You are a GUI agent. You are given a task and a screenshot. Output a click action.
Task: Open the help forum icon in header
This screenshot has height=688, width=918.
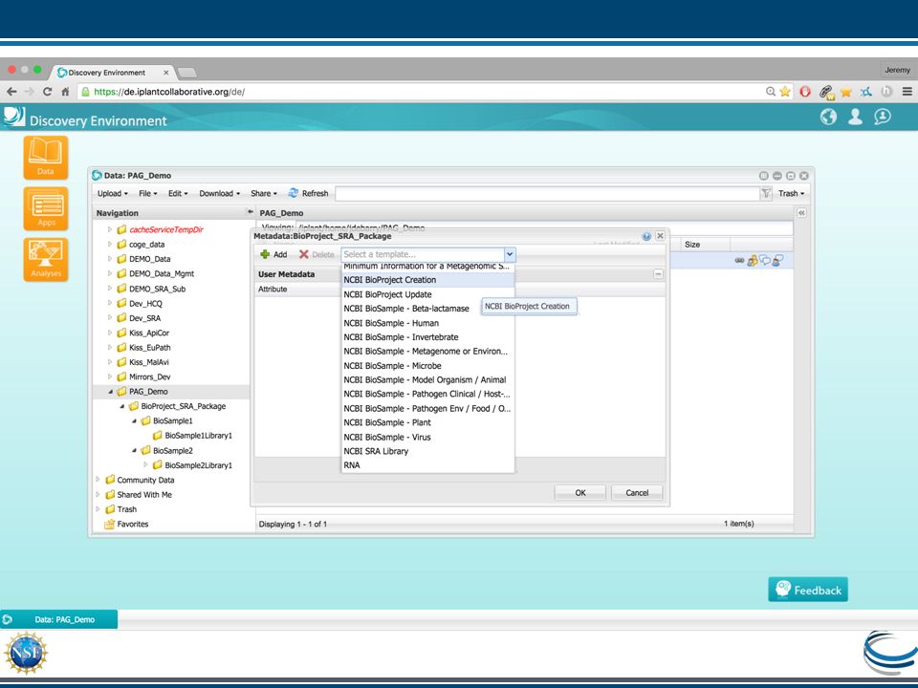[883, 117]
